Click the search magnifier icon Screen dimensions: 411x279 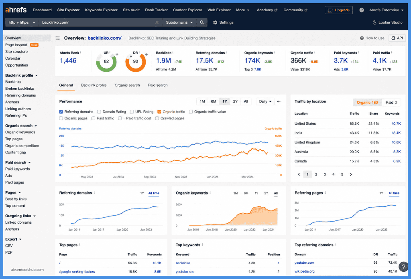pyautogui.click(x=202, y=22)
